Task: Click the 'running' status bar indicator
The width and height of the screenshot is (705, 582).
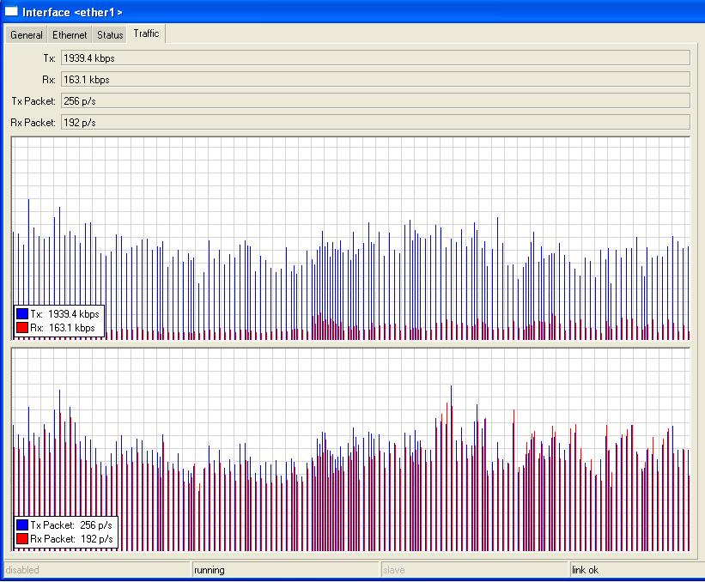Action: [x=284, y=570]
